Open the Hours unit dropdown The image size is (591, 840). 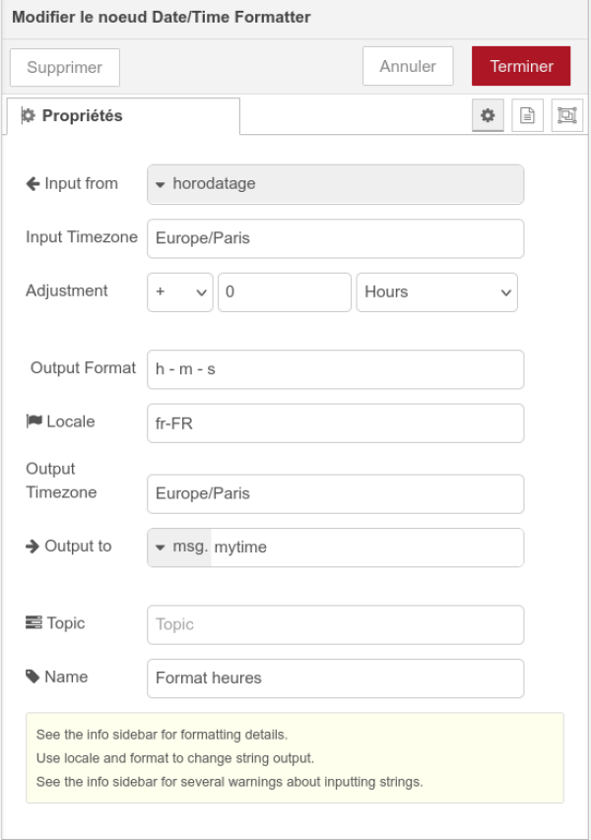(436, 292)
